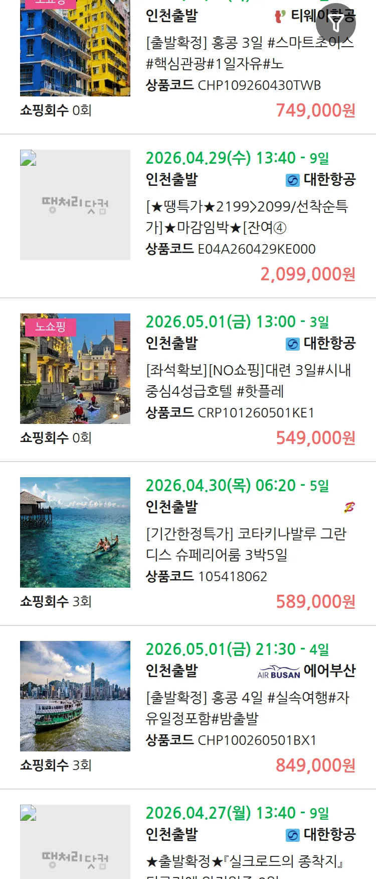Click Korean Air logo on Dalian listing
Screen dimensions: 376x879
tap(292, 344)
